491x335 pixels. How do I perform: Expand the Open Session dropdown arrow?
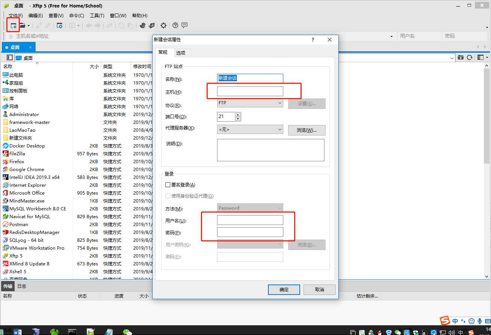(x=28, y=26)
